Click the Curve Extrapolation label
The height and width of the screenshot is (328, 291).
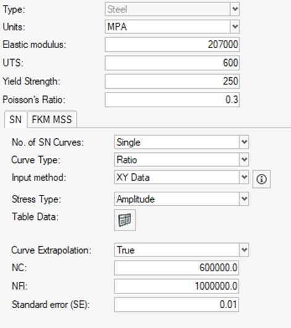coord(51,250)
